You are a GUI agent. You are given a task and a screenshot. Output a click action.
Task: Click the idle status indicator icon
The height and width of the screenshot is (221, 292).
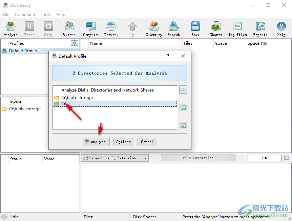point(4,217)
